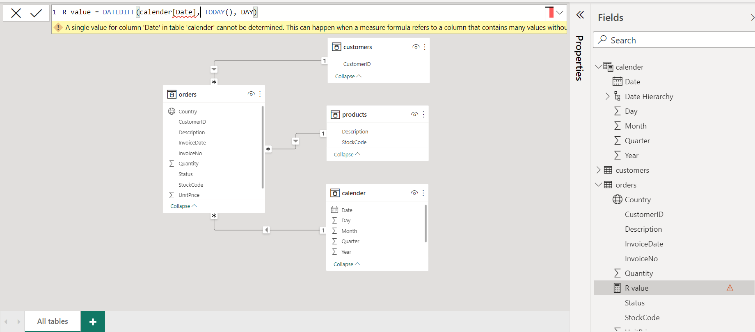This screenshot has width=755, height=332.
Task: Open more options on products table card
Action: pos(423,114)
